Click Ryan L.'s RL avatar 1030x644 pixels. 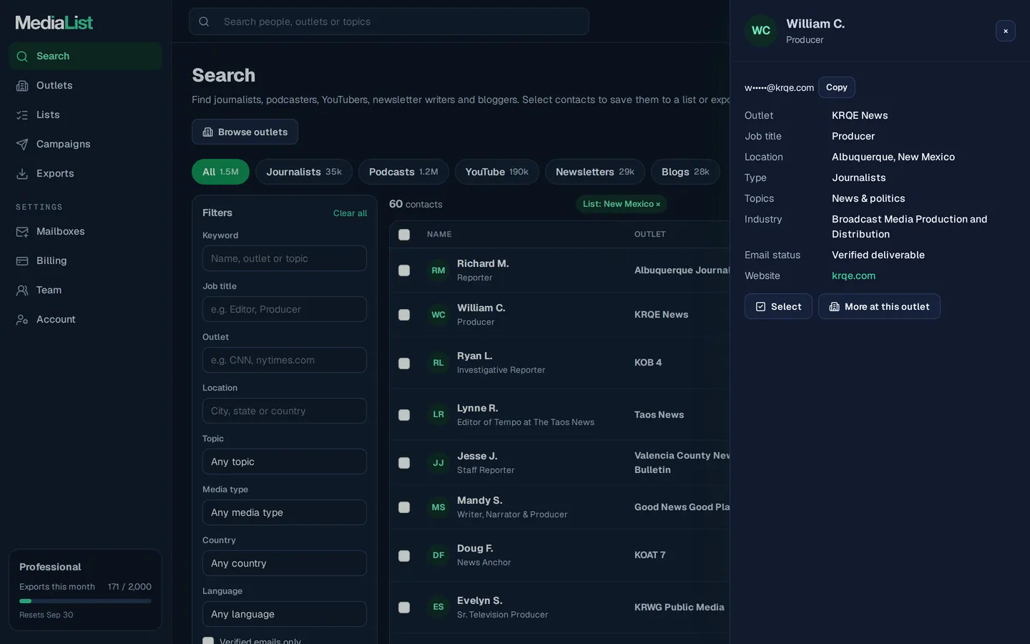pyautogui.click(x=438, y=363)
